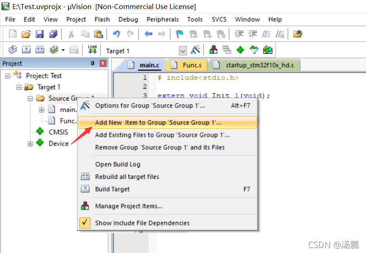Click the Redo icon
The height and width of the screenshot is (253, 366).
tap(130, 34)
